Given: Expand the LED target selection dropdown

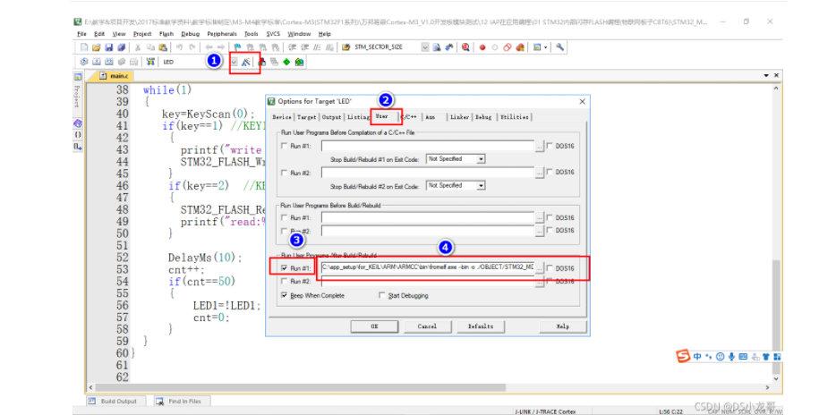Looking at the screenshot, I should pos(234,62).
